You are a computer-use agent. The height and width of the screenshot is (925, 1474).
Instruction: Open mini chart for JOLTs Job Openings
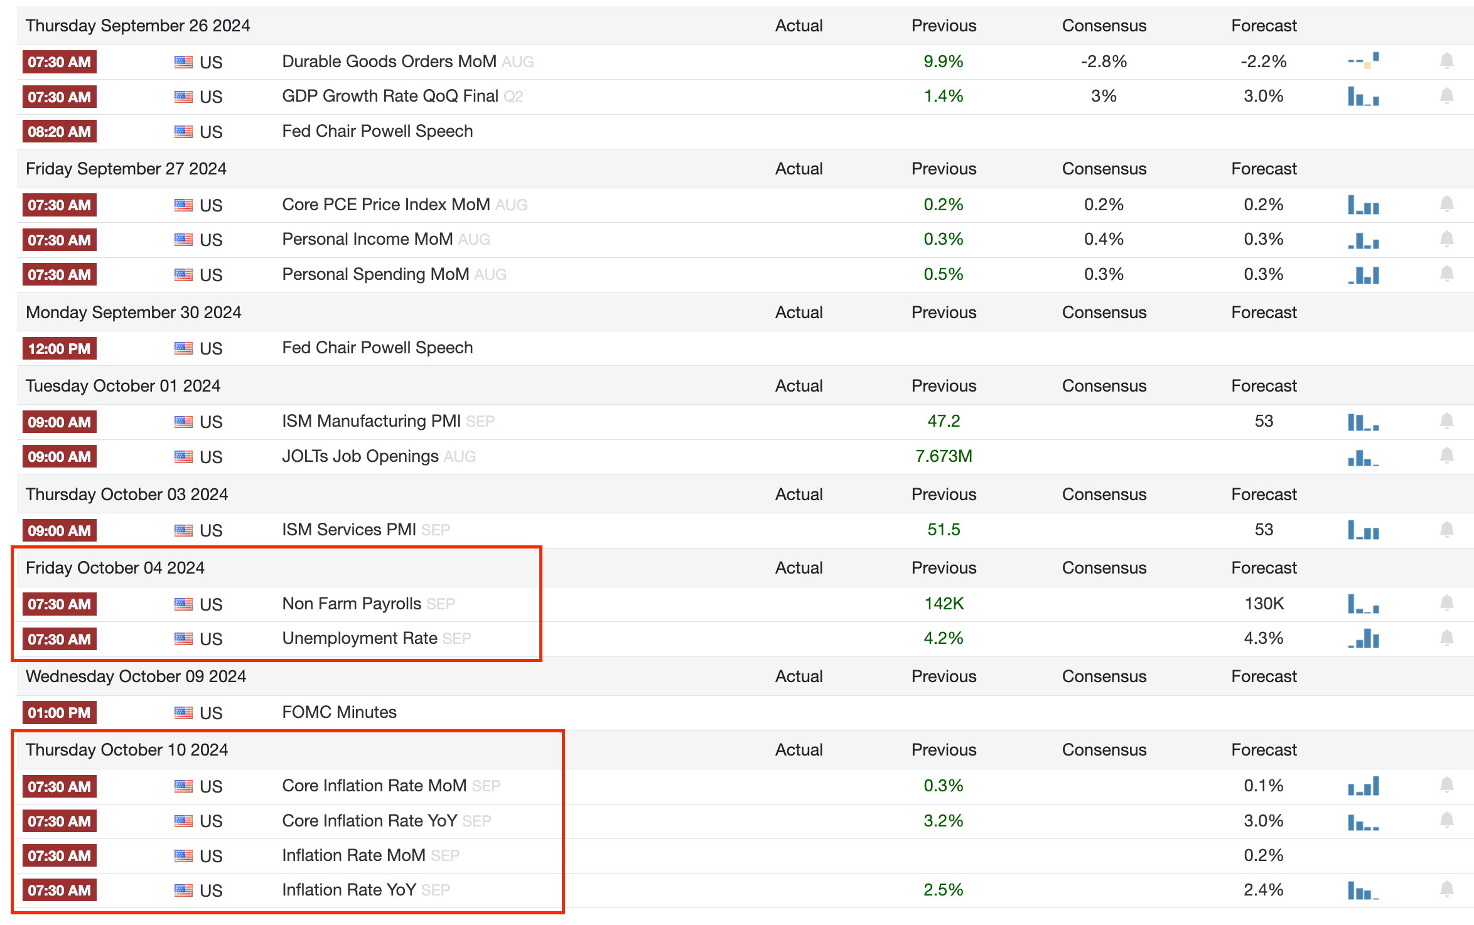tap(1363, 457)
